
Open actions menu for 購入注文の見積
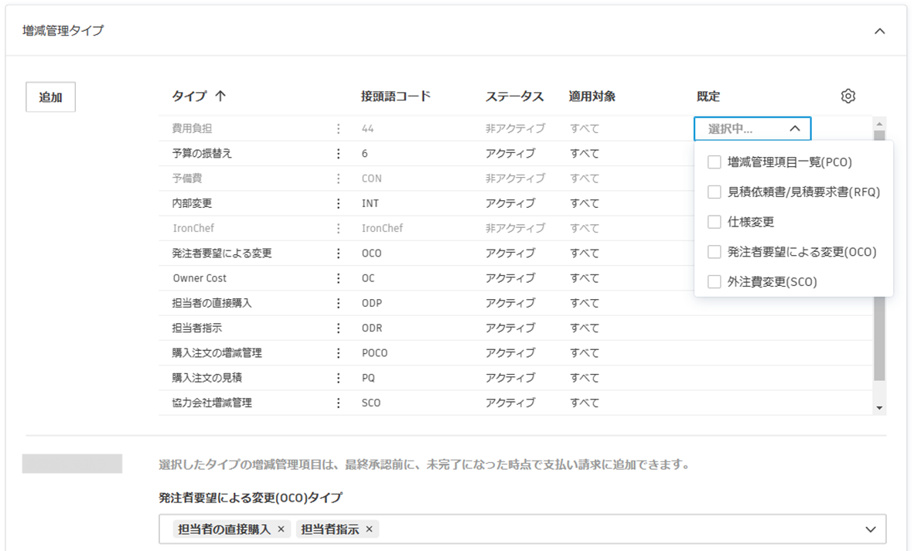click(338, 377)
